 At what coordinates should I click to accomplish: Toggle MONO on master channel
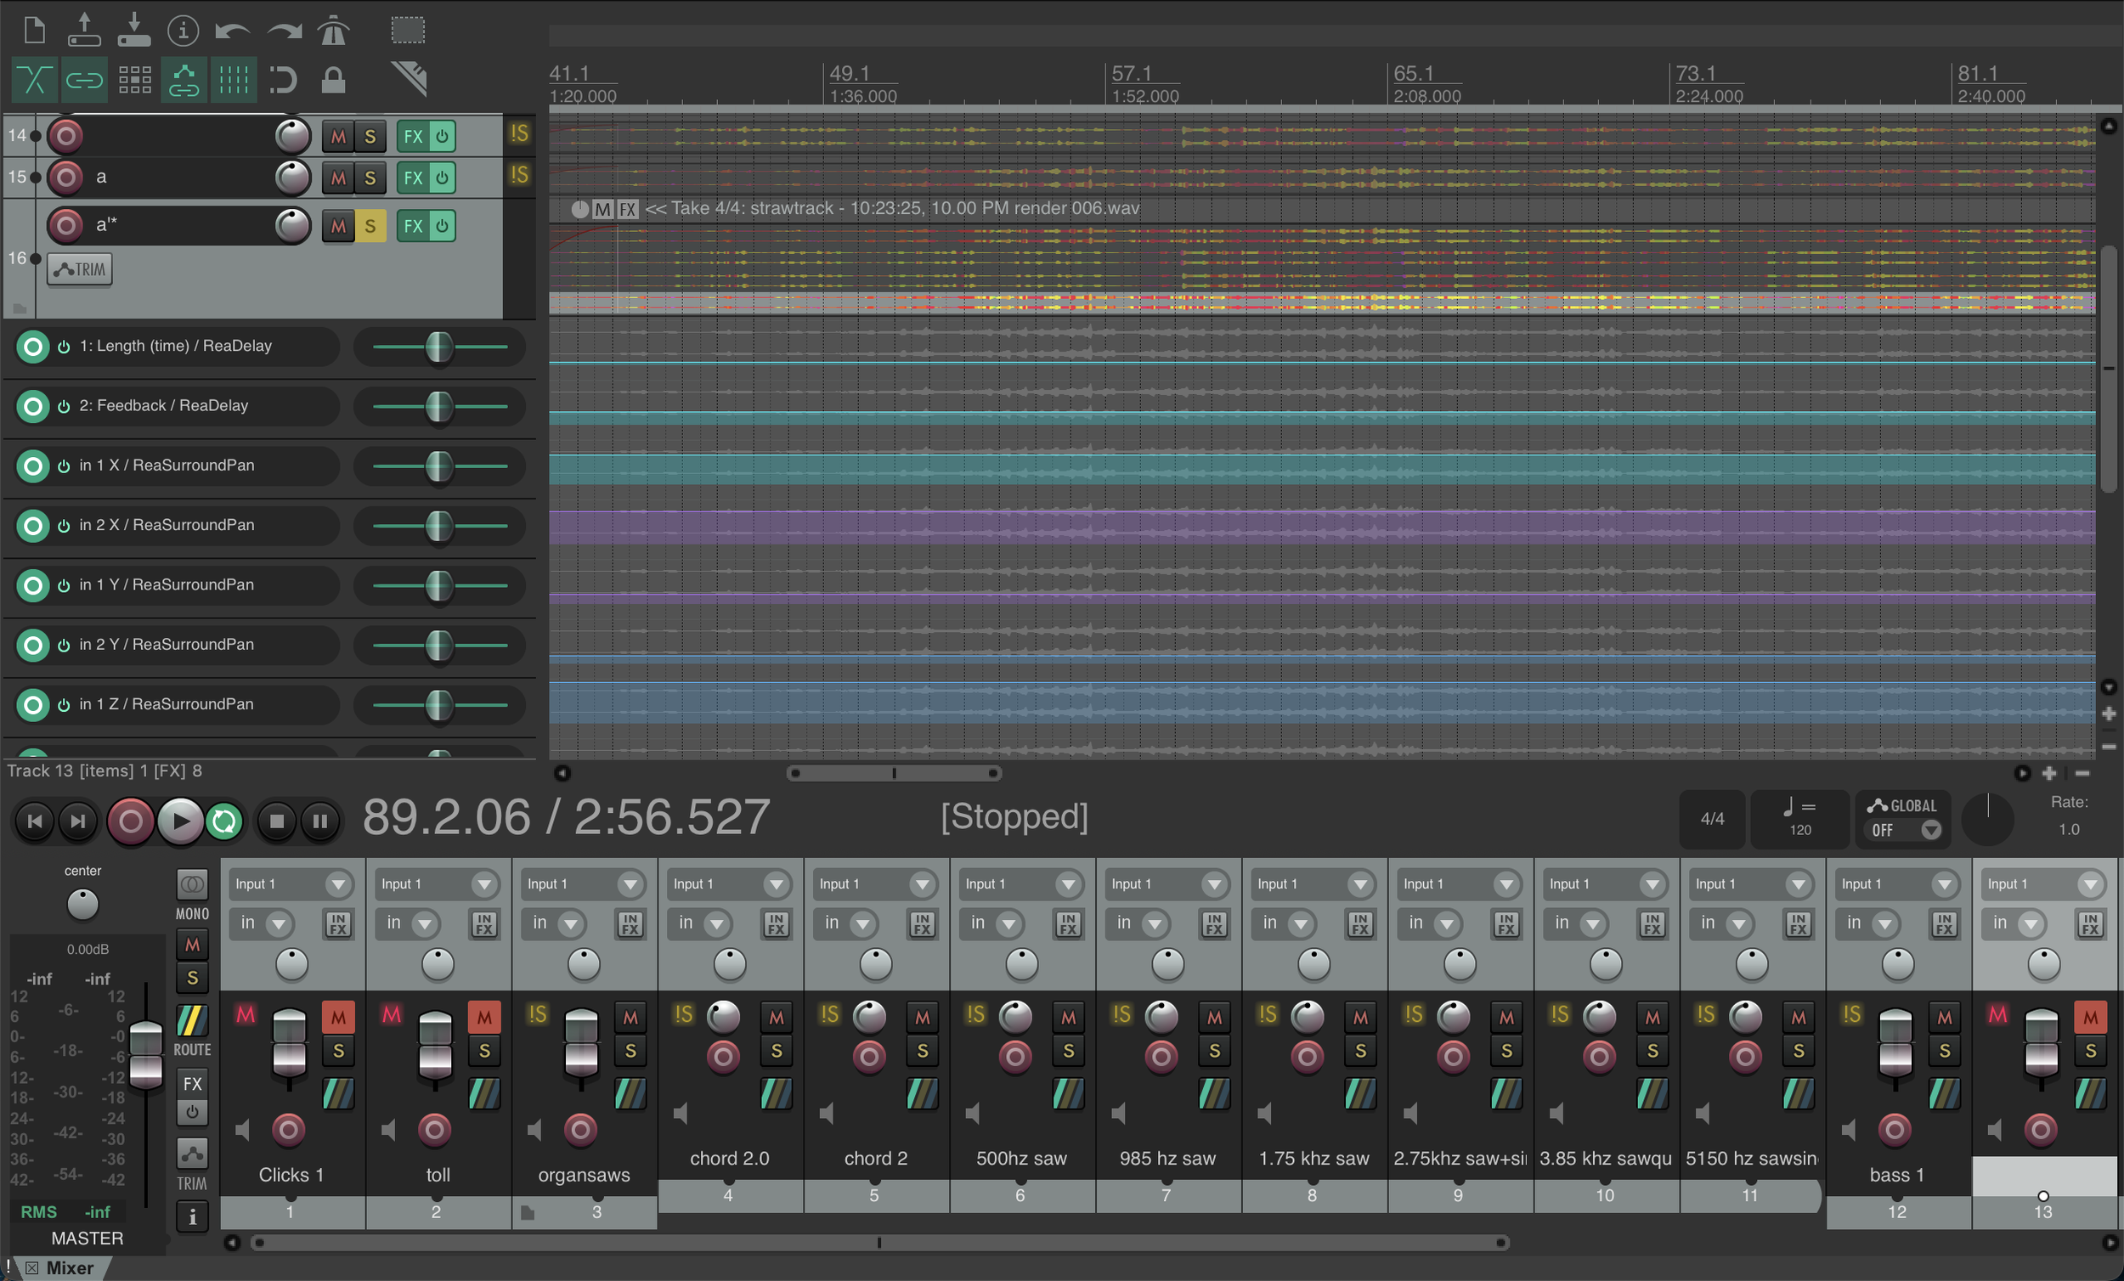(191, 885)
